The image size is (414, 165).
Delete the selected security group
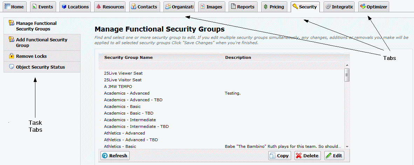(x=308, y=156)
